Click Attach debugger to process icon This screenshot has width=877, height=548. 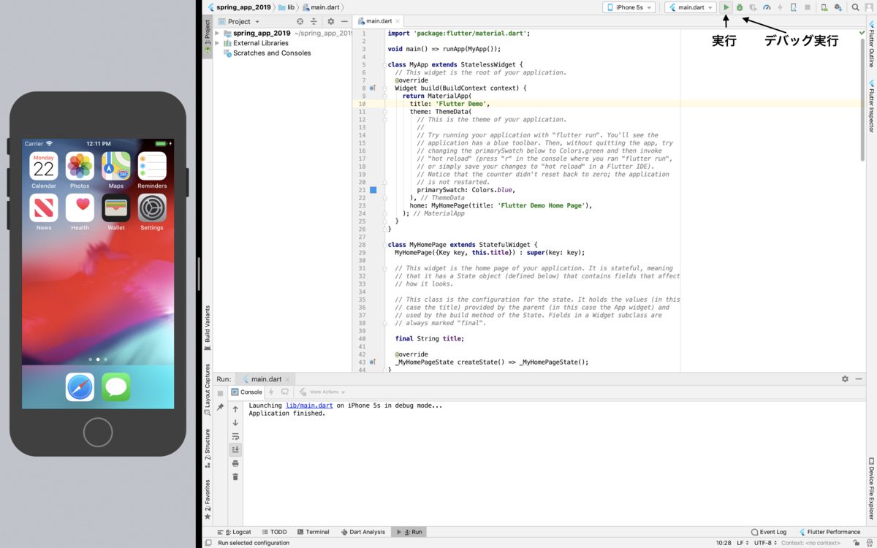point(793,7)
